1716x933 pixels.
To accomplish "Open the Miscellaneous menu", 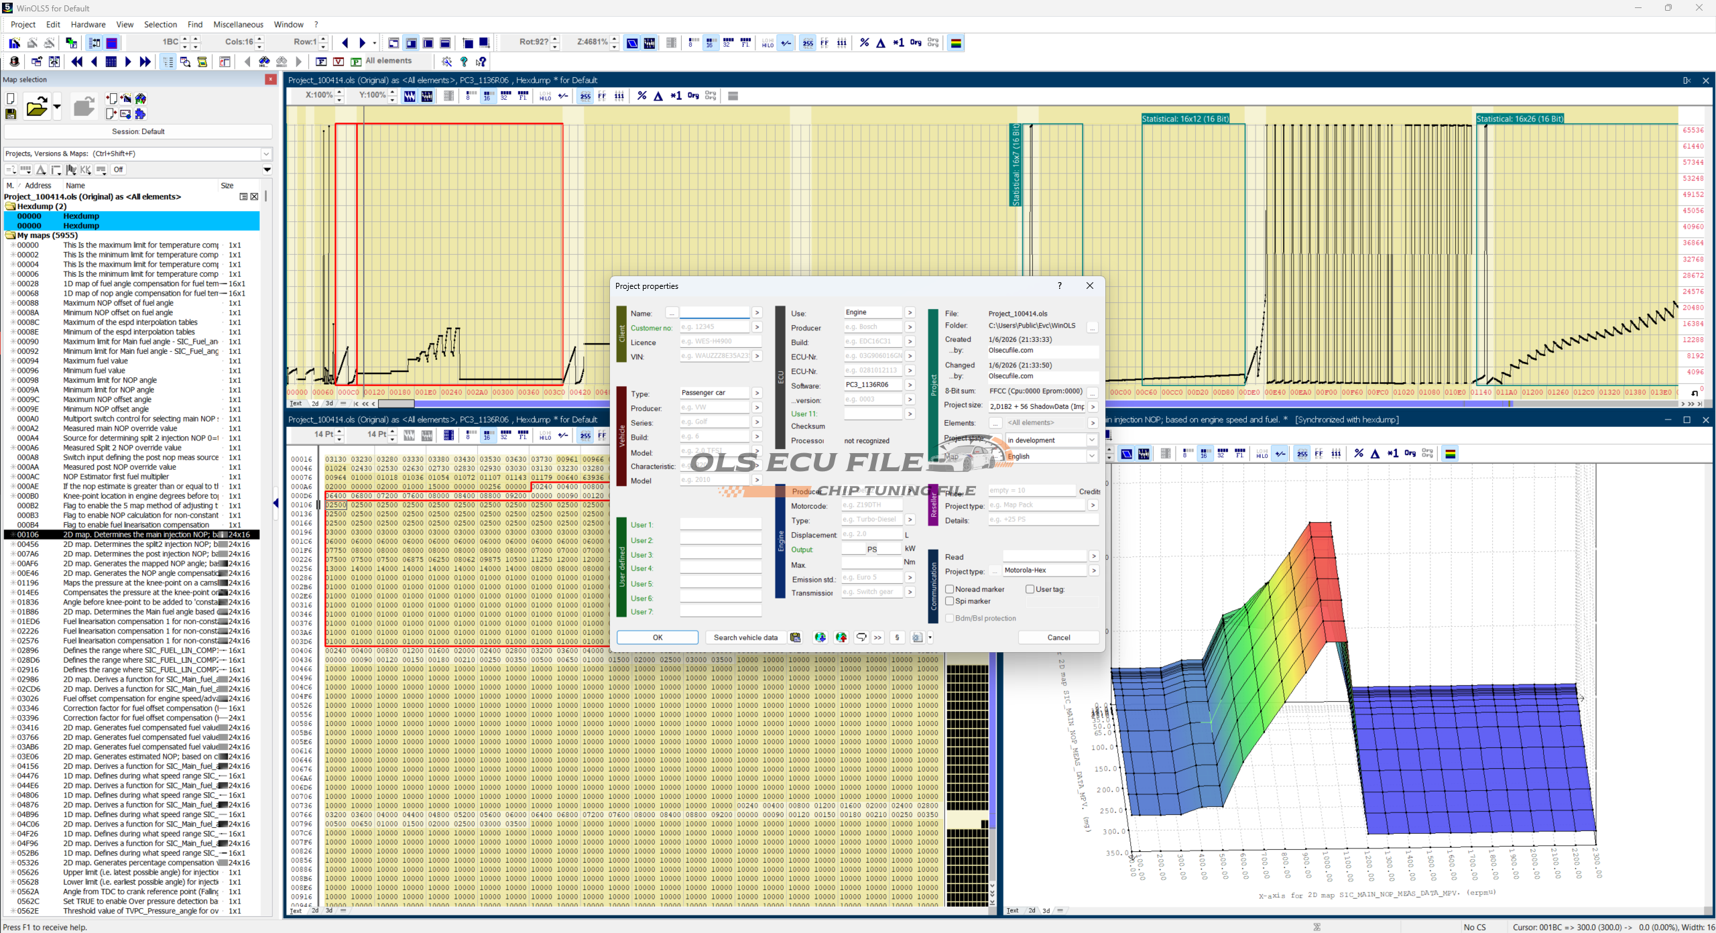I will coord(238,25).
